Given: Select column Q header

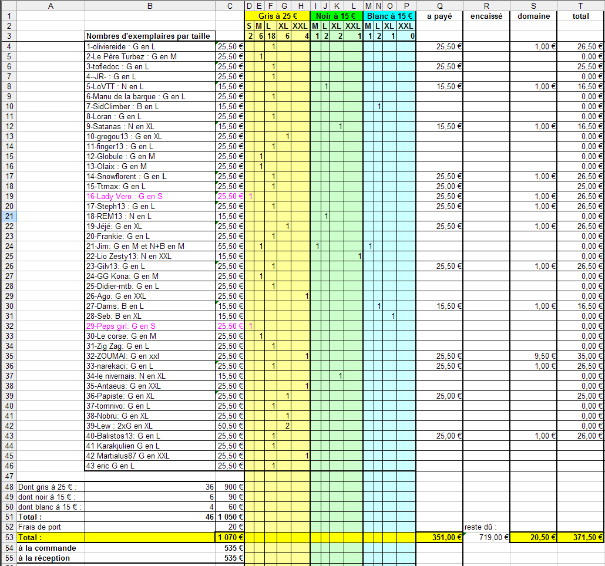Looking at the screenshot, I should (x=439, y=6).
